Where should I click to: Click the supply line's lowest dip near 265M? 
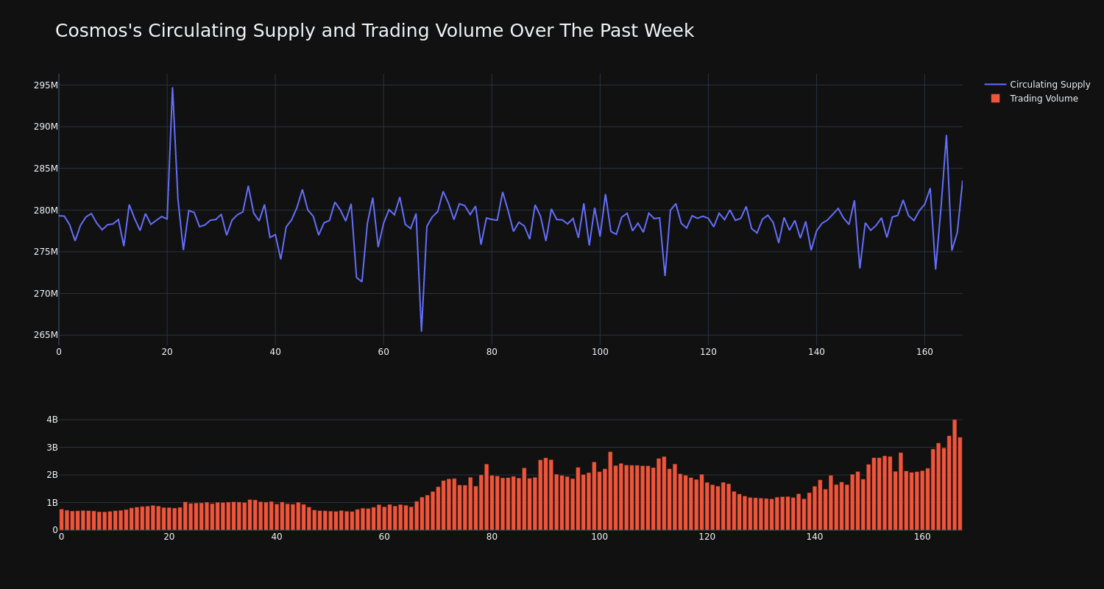pyautogui.click(x=421, y=331)
